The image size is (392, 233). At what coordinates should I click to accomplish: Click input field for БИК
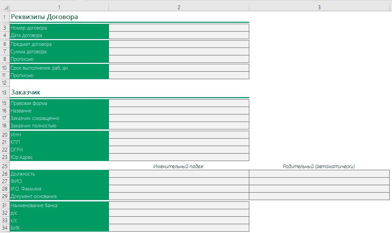179,228
